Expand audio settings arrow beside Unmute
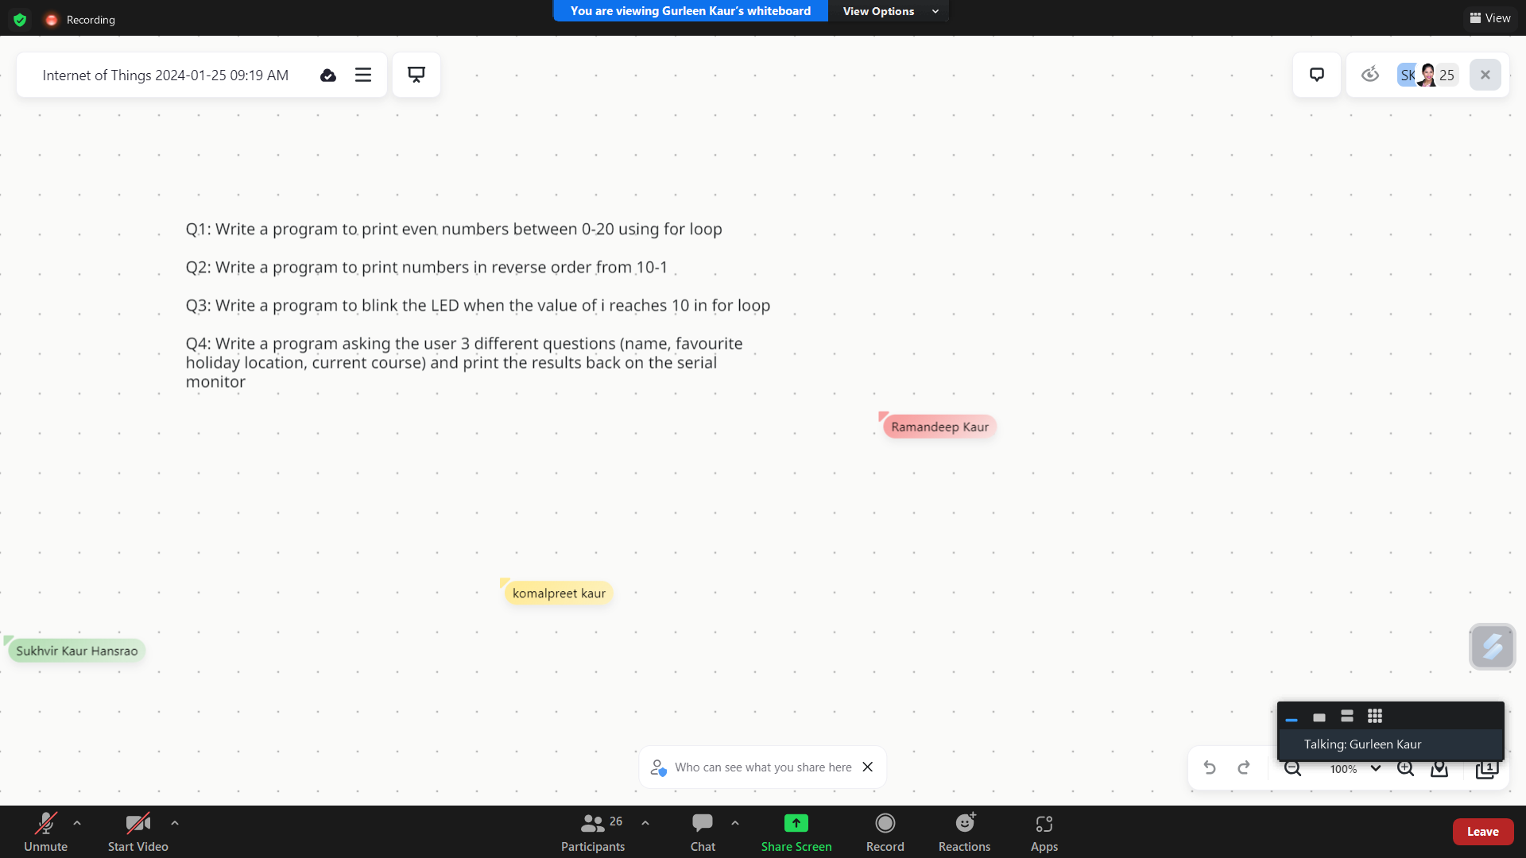1526x858 pixels. pos(77,823)
